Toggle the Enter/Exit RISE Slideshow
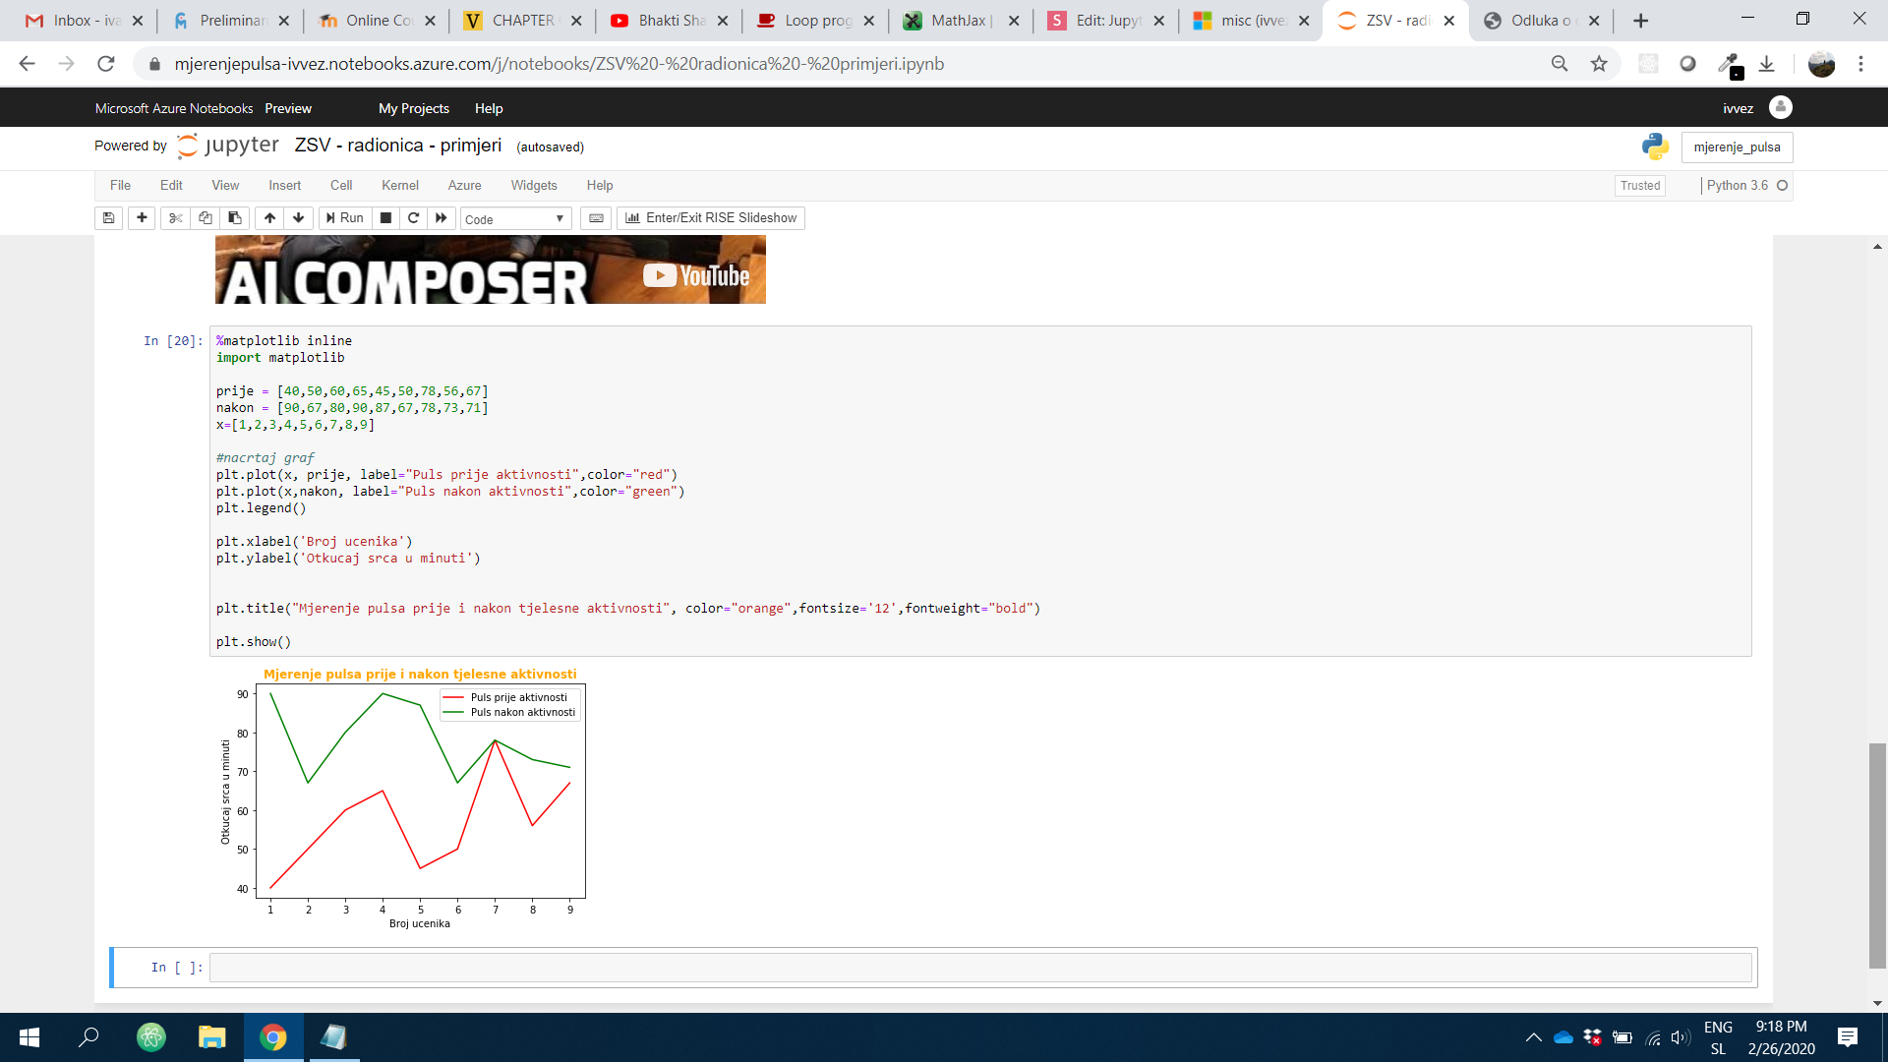Viewport: 1888px width, 1062px height. 711,218
